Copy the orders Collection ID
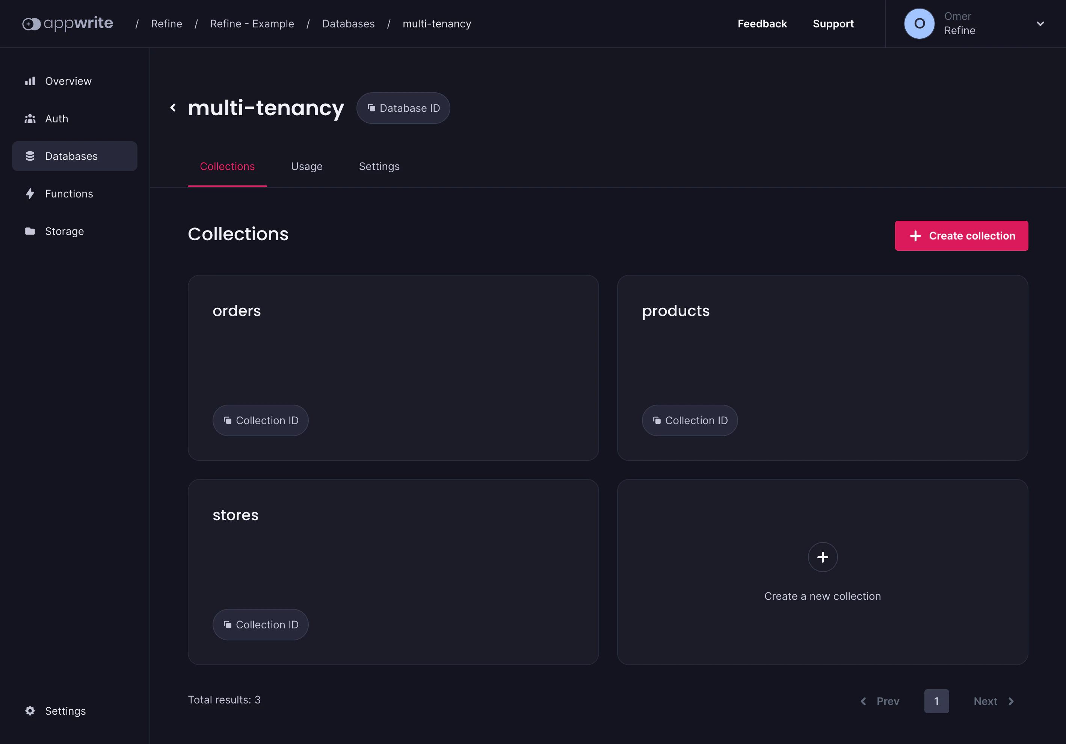 tap(260, 420)
